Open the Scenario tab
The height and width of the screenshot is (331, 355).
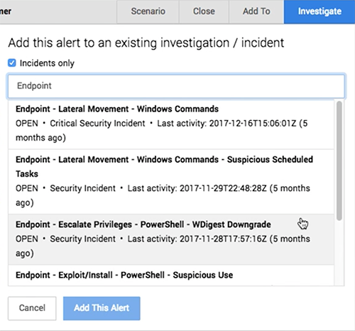[x=148, y=11]
